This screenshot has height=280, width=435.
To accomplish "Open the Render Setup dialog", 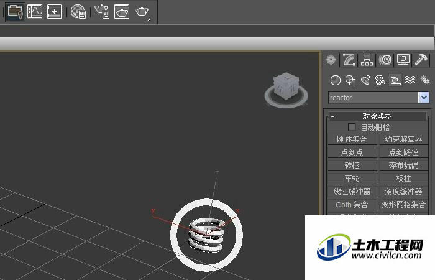I will point(102,12).
